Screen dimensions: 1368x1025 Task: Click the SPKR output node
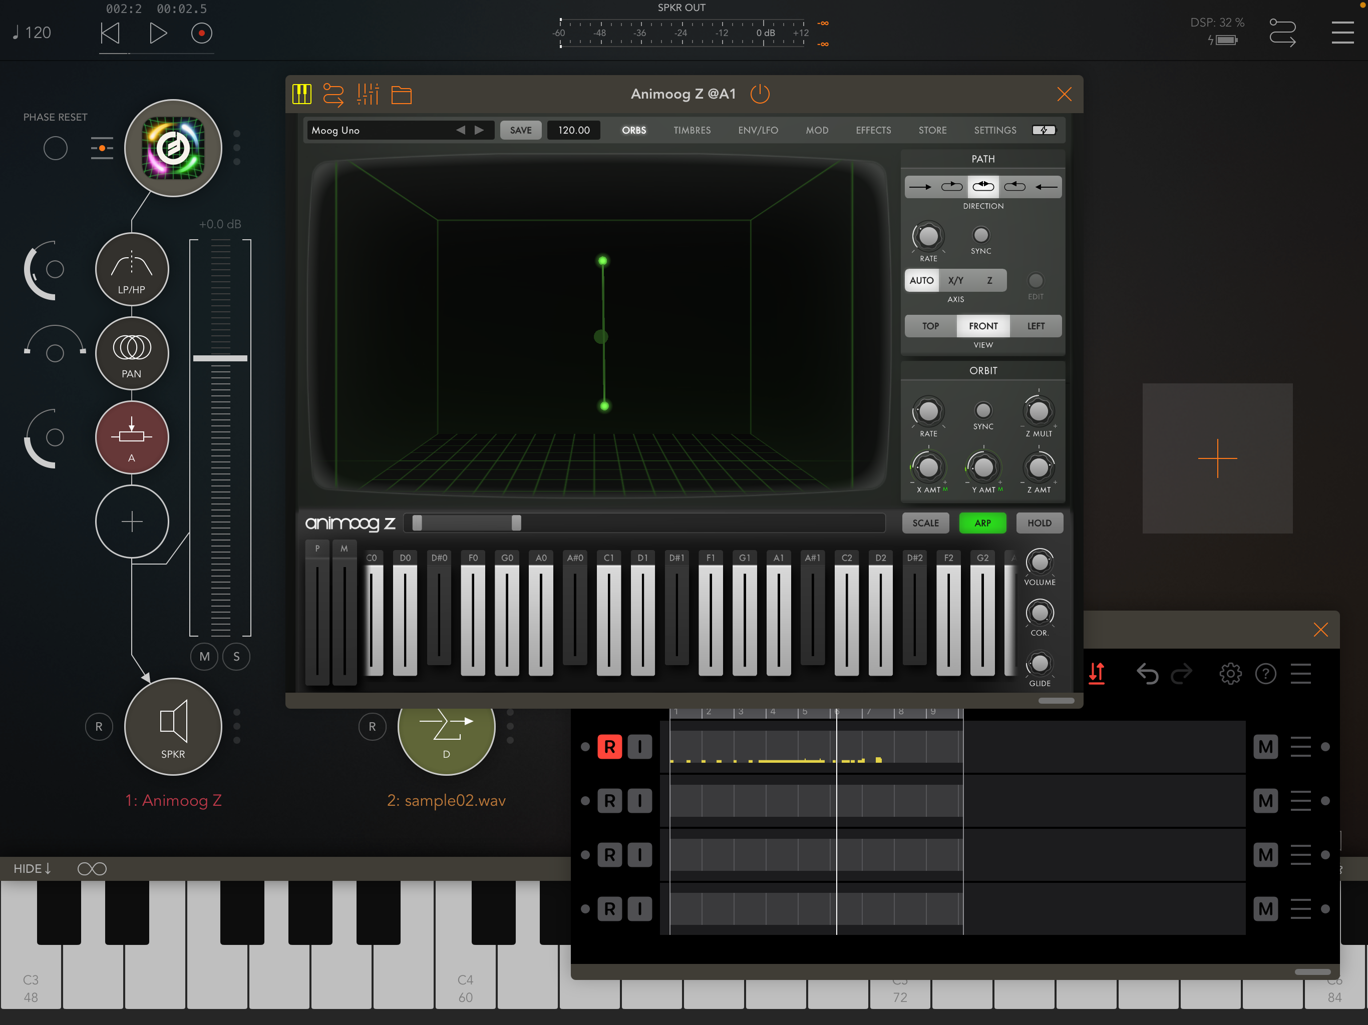(173, 727)
